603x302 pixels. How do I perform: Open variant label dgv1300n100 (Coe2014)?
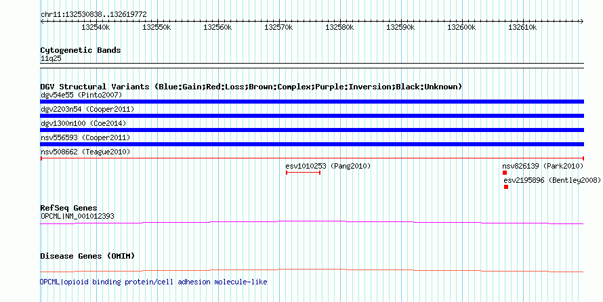point(83,123)
